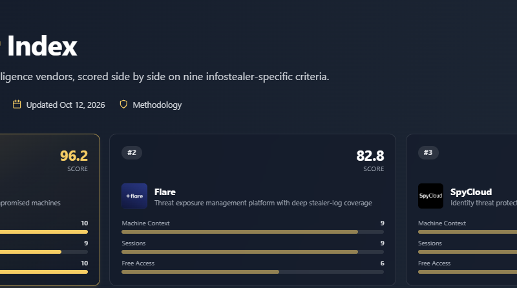Click the 'Sessions' label in SpyCloud card

430,243
